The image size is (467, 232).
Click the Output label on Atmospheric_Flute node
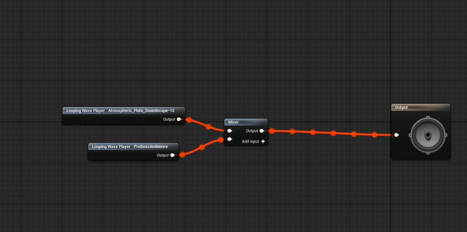click(169, 119)
